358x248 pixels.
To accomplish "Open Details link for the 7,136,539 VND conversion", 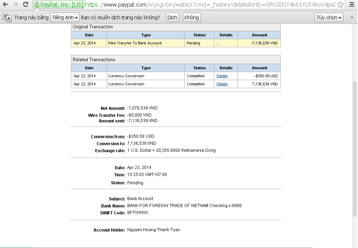I will point(222,84).
